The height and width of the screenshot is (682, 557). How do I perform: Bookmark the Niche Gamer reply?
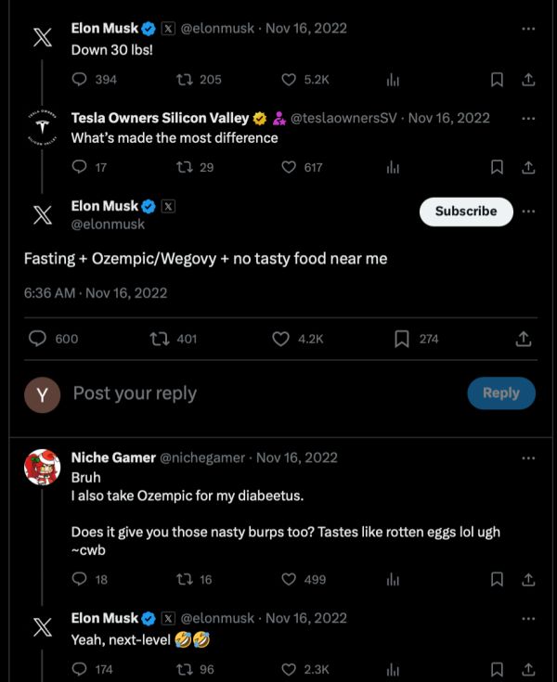(x=497, y=579)
